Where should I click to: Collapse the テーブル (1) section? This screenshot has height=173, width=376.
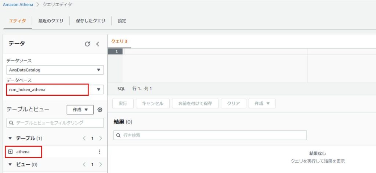[x=10, y=138]
